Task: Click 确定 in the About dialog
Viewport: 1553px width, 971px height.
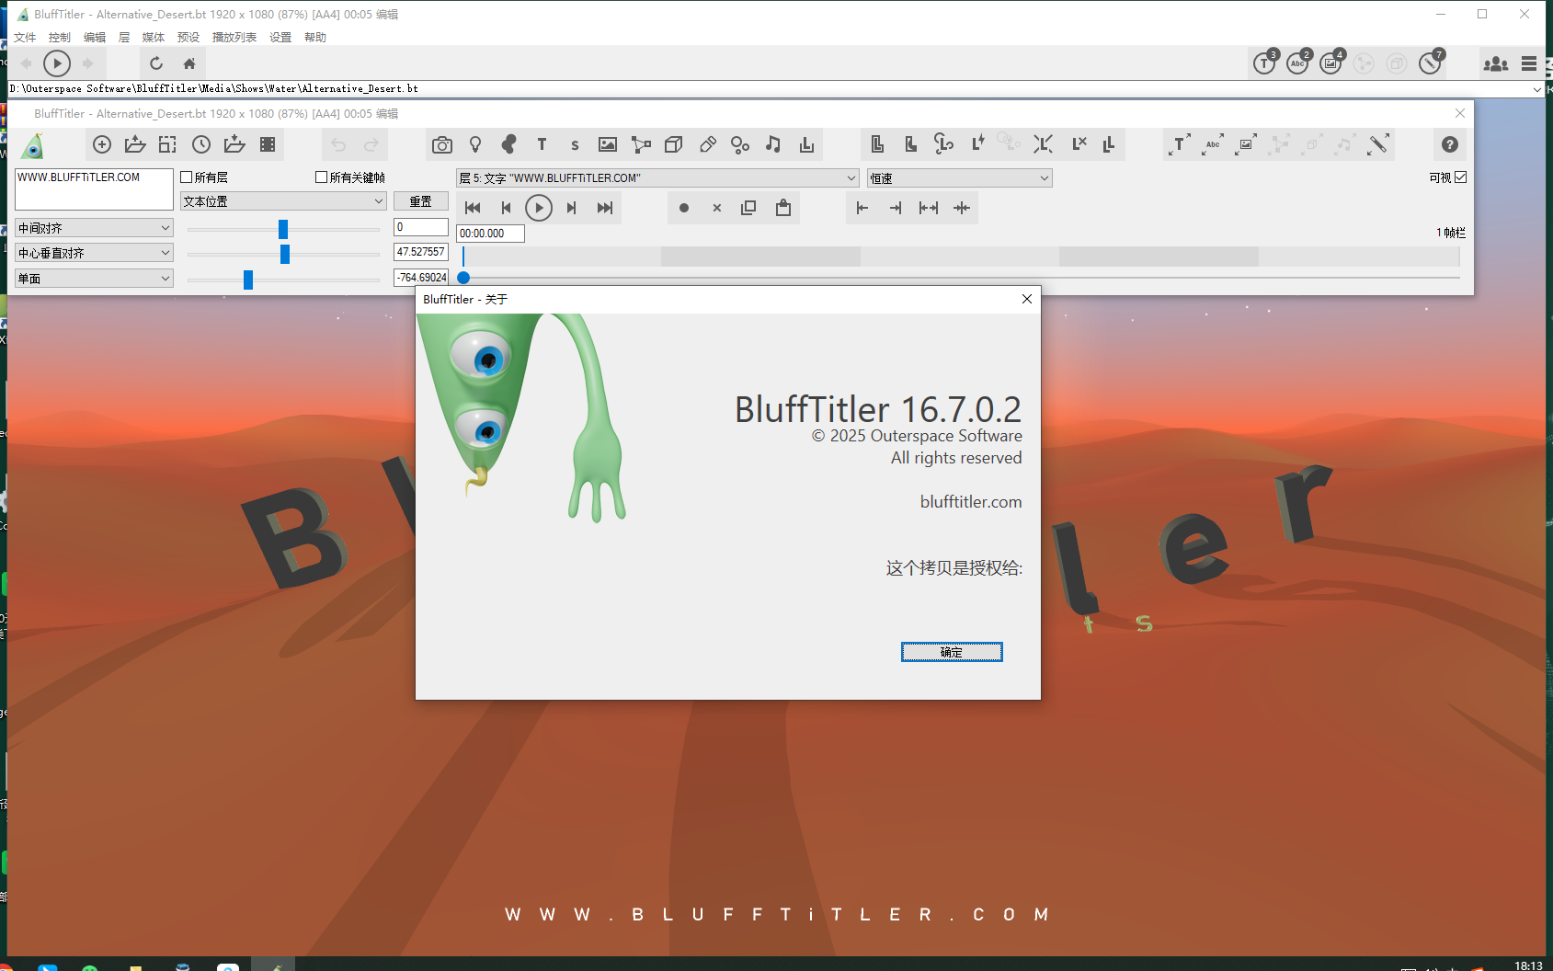Action: 952,652
